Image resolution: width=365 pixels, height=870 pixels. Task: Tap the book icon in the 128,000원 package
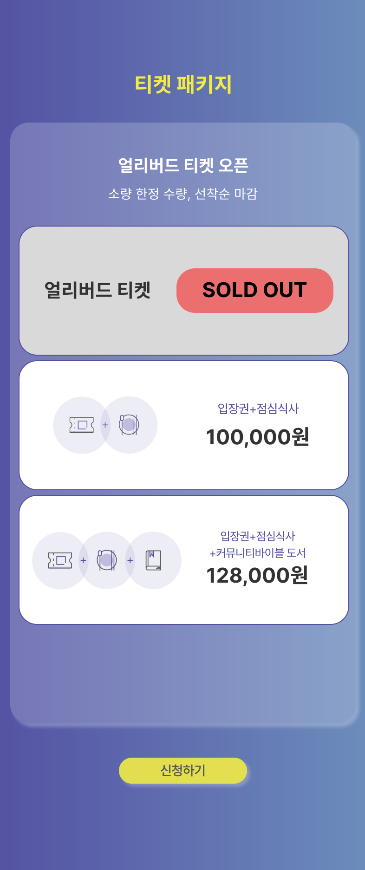[x=153, y=560]
